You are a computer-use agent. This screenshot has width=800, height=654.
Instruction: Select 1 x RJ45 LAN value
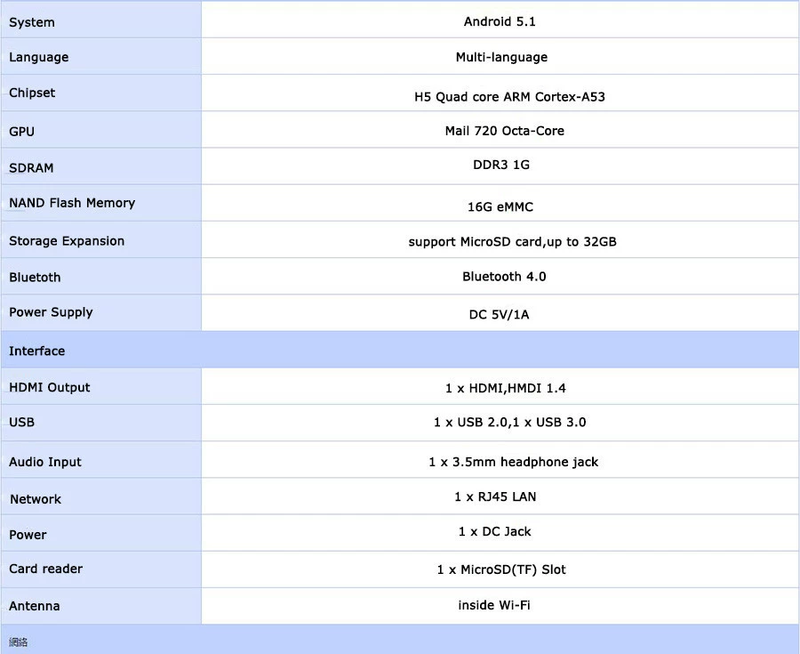[x=495, y=497]
